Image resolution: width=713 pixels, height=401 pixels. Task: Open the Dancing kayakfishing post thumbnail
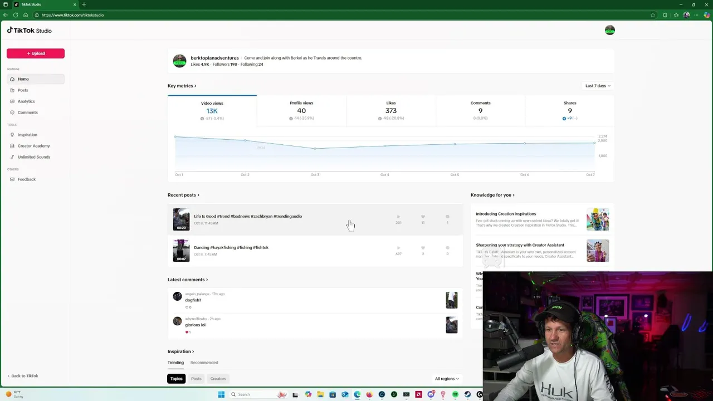[181, 251]
